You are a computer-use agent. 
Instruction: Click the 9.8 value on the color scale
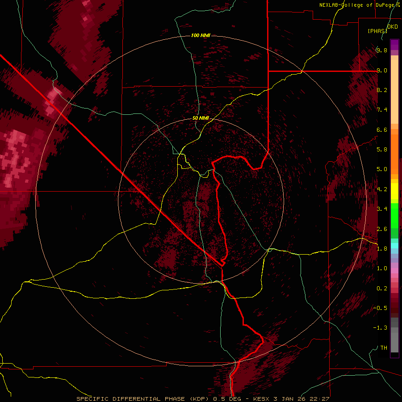[382, 50]
